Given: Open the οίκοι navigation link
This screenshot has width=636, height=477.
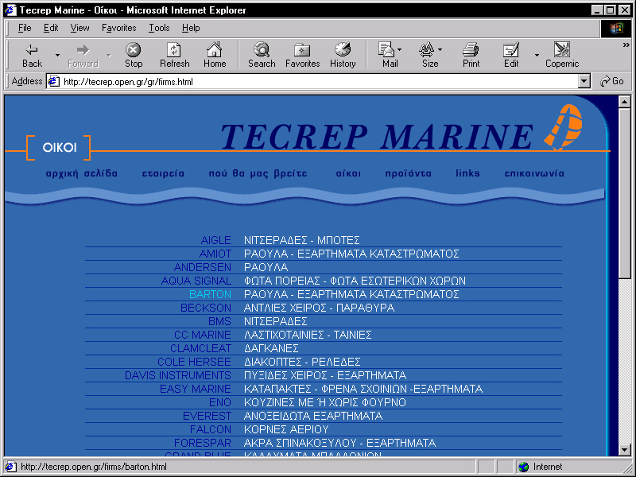Looking at the screenshot, I should (348, 173).
